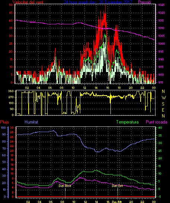
Task: Click the wind speed value 50
Action: point(11,5)
